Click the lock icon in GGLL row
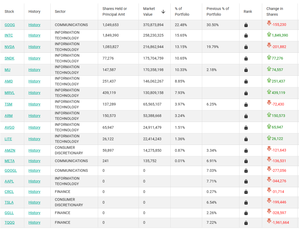Image resolution: width=299 pixels, height=230 pixels. (x=246, y=213)
